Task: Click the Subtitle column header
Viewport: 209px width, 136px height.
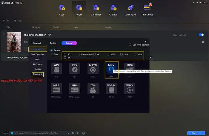Action: pyautogui.click(x=108, y=27)
